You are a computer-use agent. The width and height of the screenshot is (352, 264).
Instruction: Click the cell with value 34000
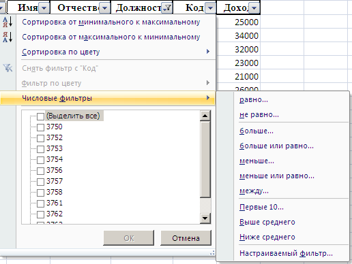238,35
